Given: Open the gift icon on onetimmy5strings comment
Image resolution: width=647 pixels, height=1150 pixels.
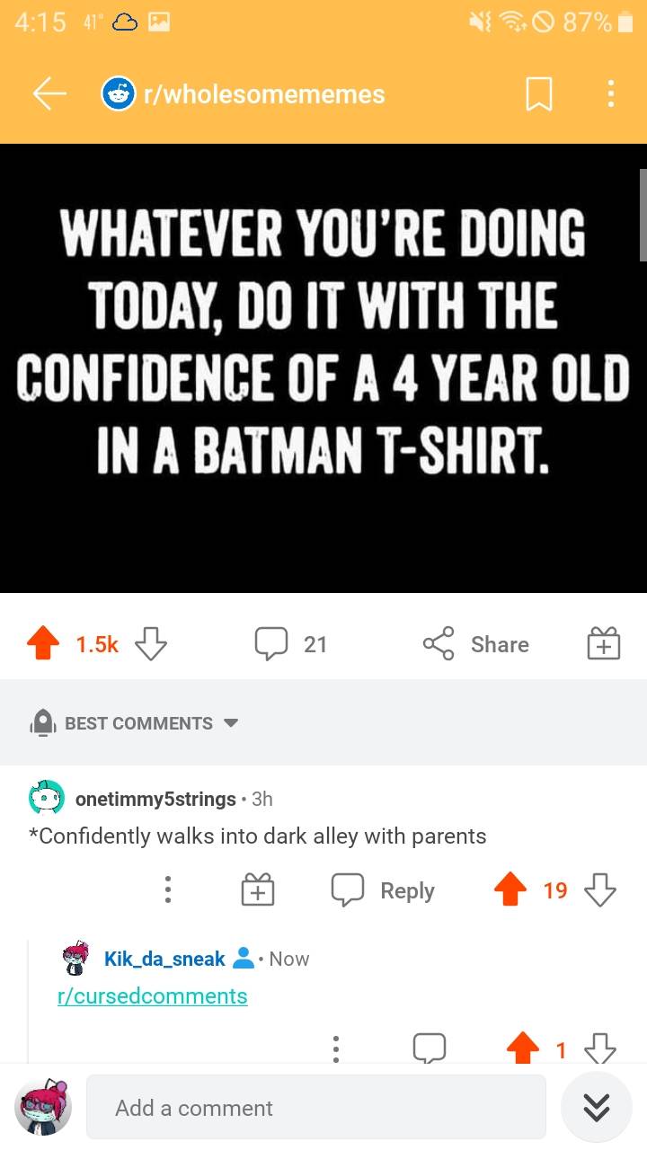Looking at the screenshot, I should pyautogui.click(x=258, y=889).
